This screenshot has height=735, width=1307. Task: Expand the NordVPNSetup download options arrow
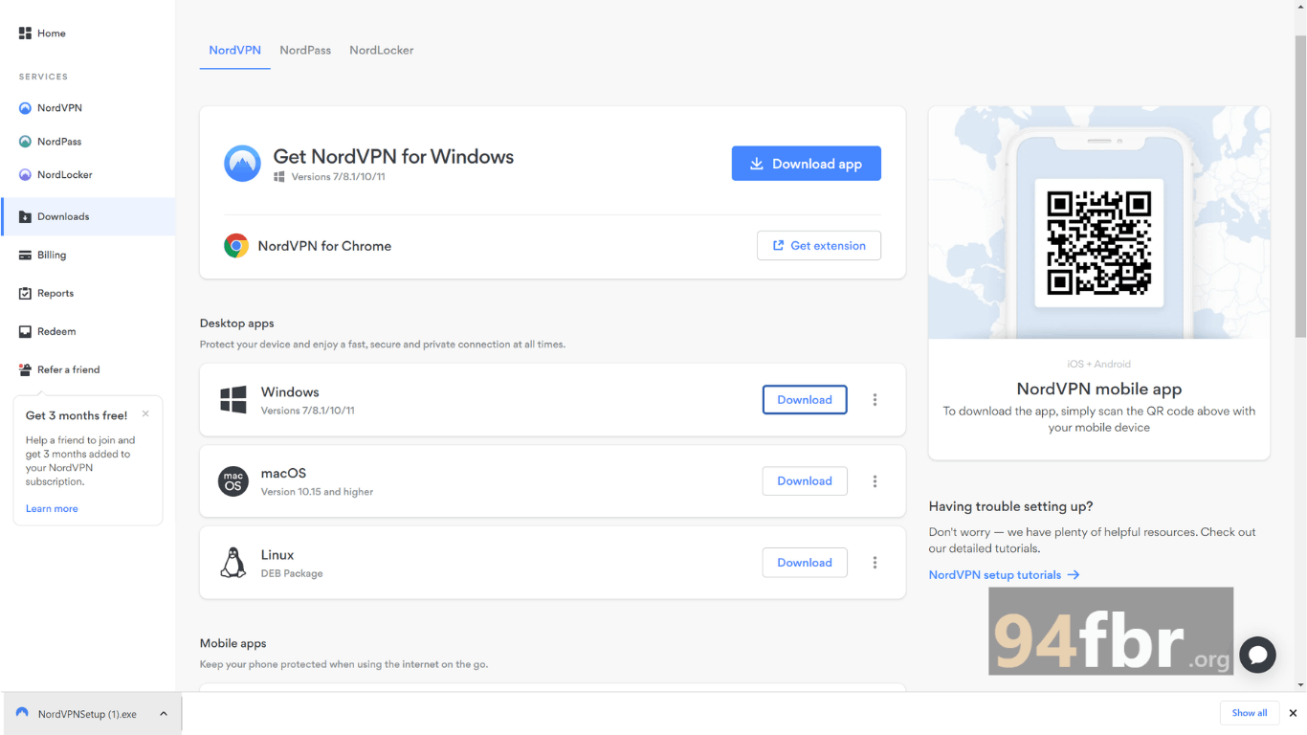pyautogui.click(x=164, y=714)
